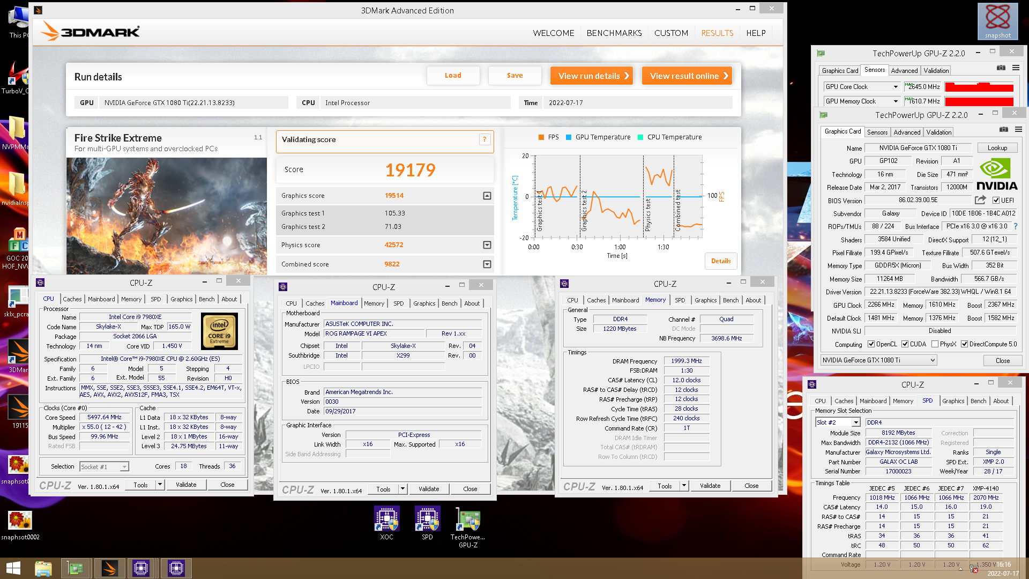The width and height of the screenshot is (1029, 579).
Task: Select 19115 3DMark result desktop icon
Action: click(19, 412)
